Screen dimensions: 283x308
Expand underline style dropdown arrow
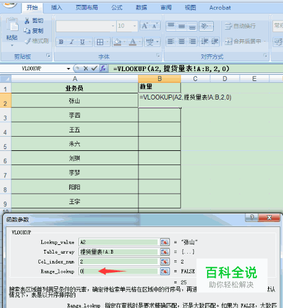coord(90,42)
